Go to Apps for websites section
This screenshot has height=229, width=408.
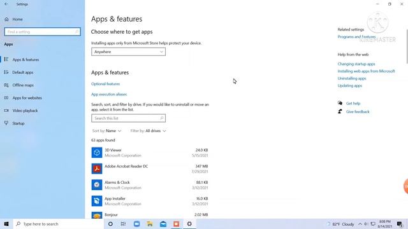(27, 97)
